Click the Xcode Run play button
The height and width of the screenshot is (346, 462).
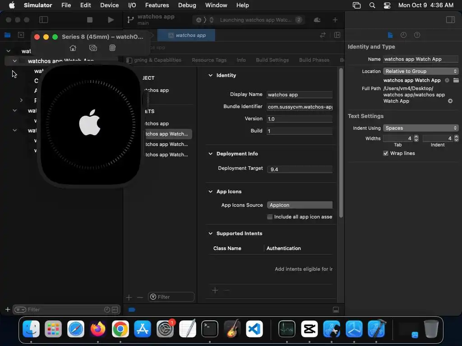[111, 20]
